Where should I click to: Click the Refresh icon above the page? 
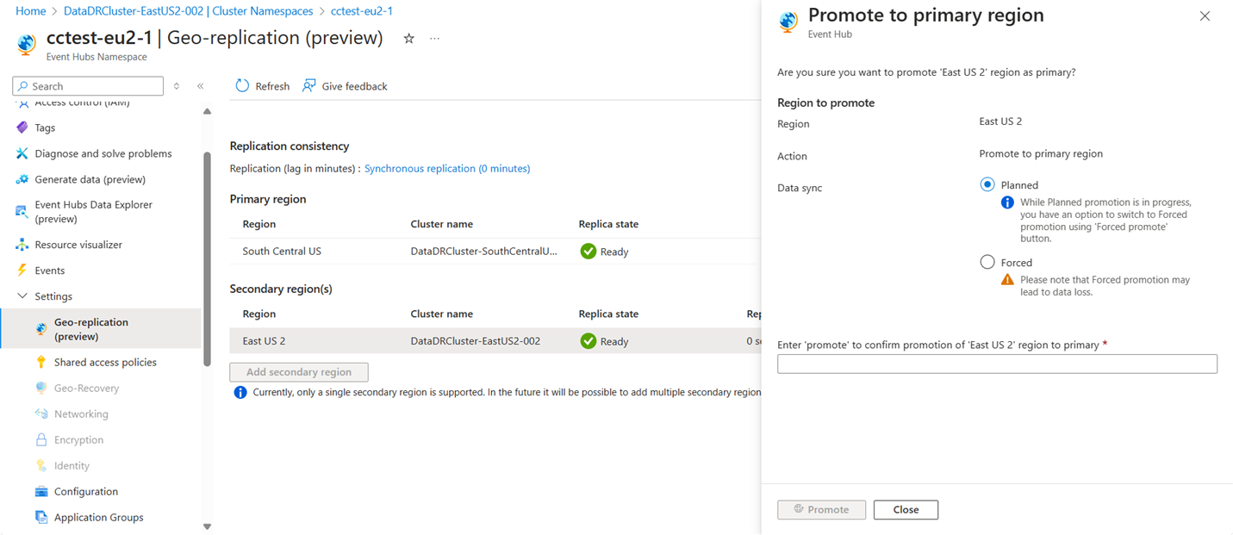[241, 85]
